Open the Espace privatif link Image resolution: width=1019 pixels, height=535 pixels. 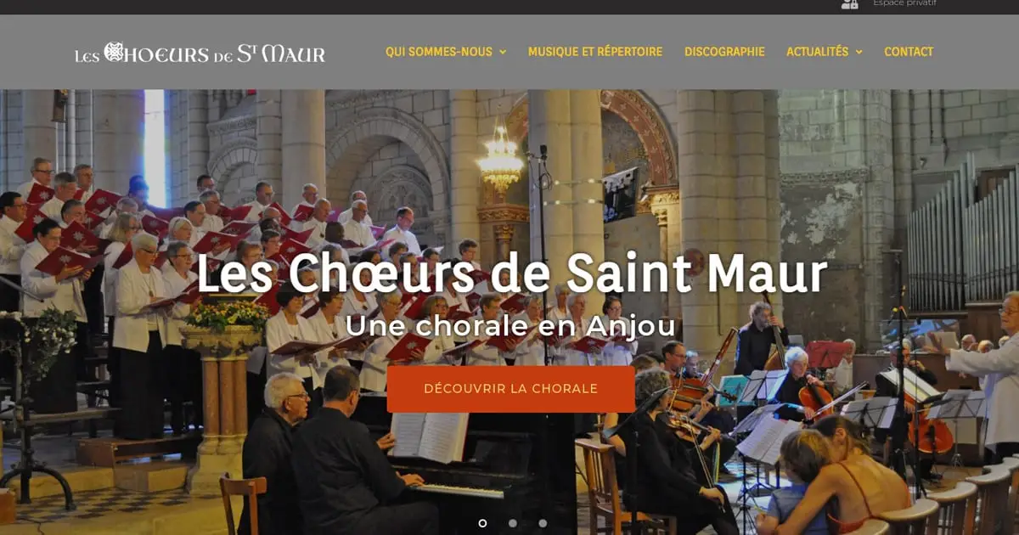click(904, 3)
